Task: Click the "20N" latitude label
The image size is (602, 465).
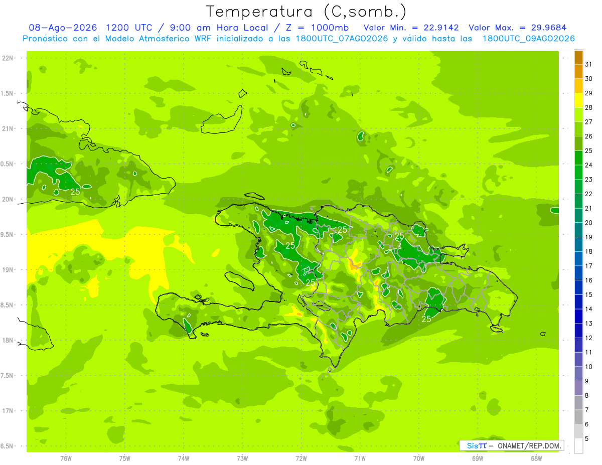Action: (x=8, y=199)
